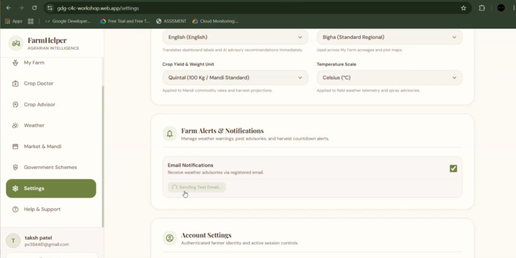Click the sidebar vertical scrollbar
The image size is (516, 258).
[102, 156]
